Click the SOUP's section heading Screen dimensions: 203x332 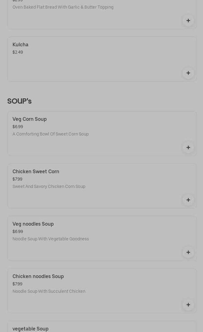pos(19,101)
